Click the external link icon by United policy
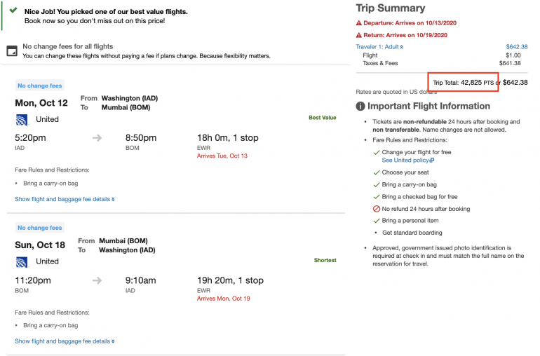The height and width of the screenshot is (356, 540). 432,160
